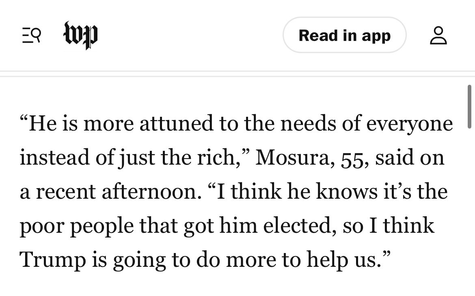The image size is (475, 296).
Task: Click the word "help" in the last line
Action: 328,260
